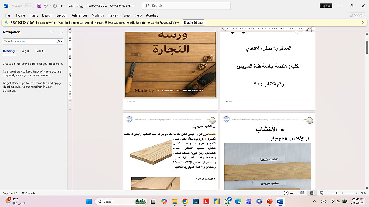
Task: Open the search options dropdown in Navigation
Action: (61, 41)
